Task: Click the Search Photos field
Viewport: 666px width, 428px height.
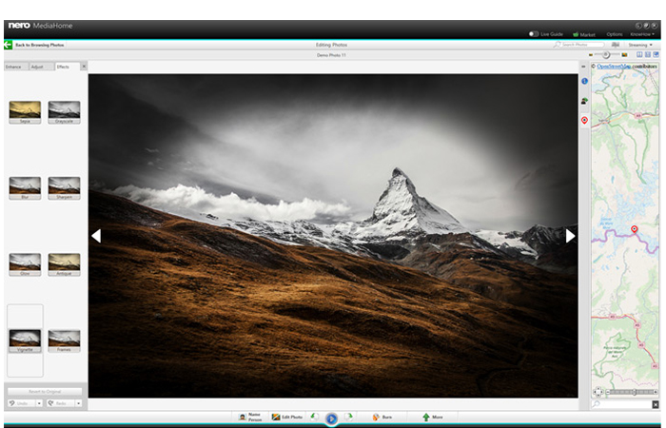Action: click(583, 45)
